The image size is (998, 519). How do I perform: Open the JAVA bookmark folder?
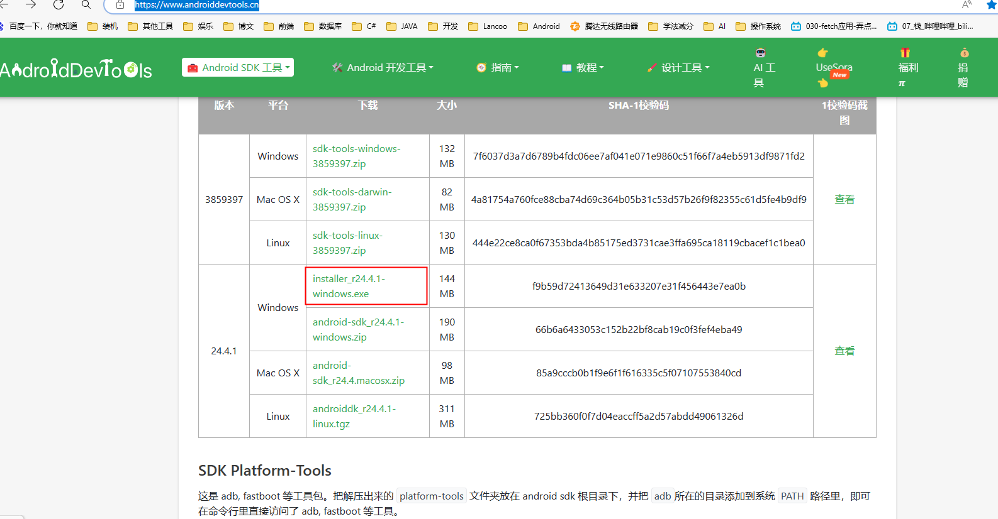402,26
